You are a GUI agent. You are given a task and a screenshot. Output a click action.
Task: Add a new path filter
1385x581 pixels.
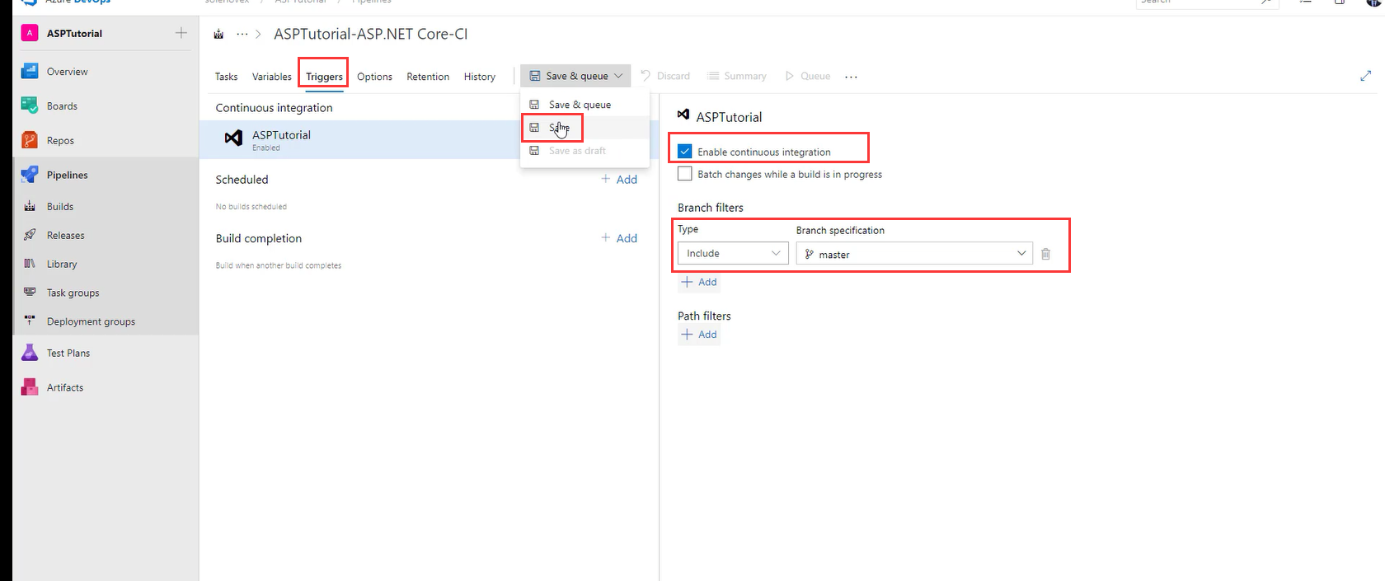(699, 335)
